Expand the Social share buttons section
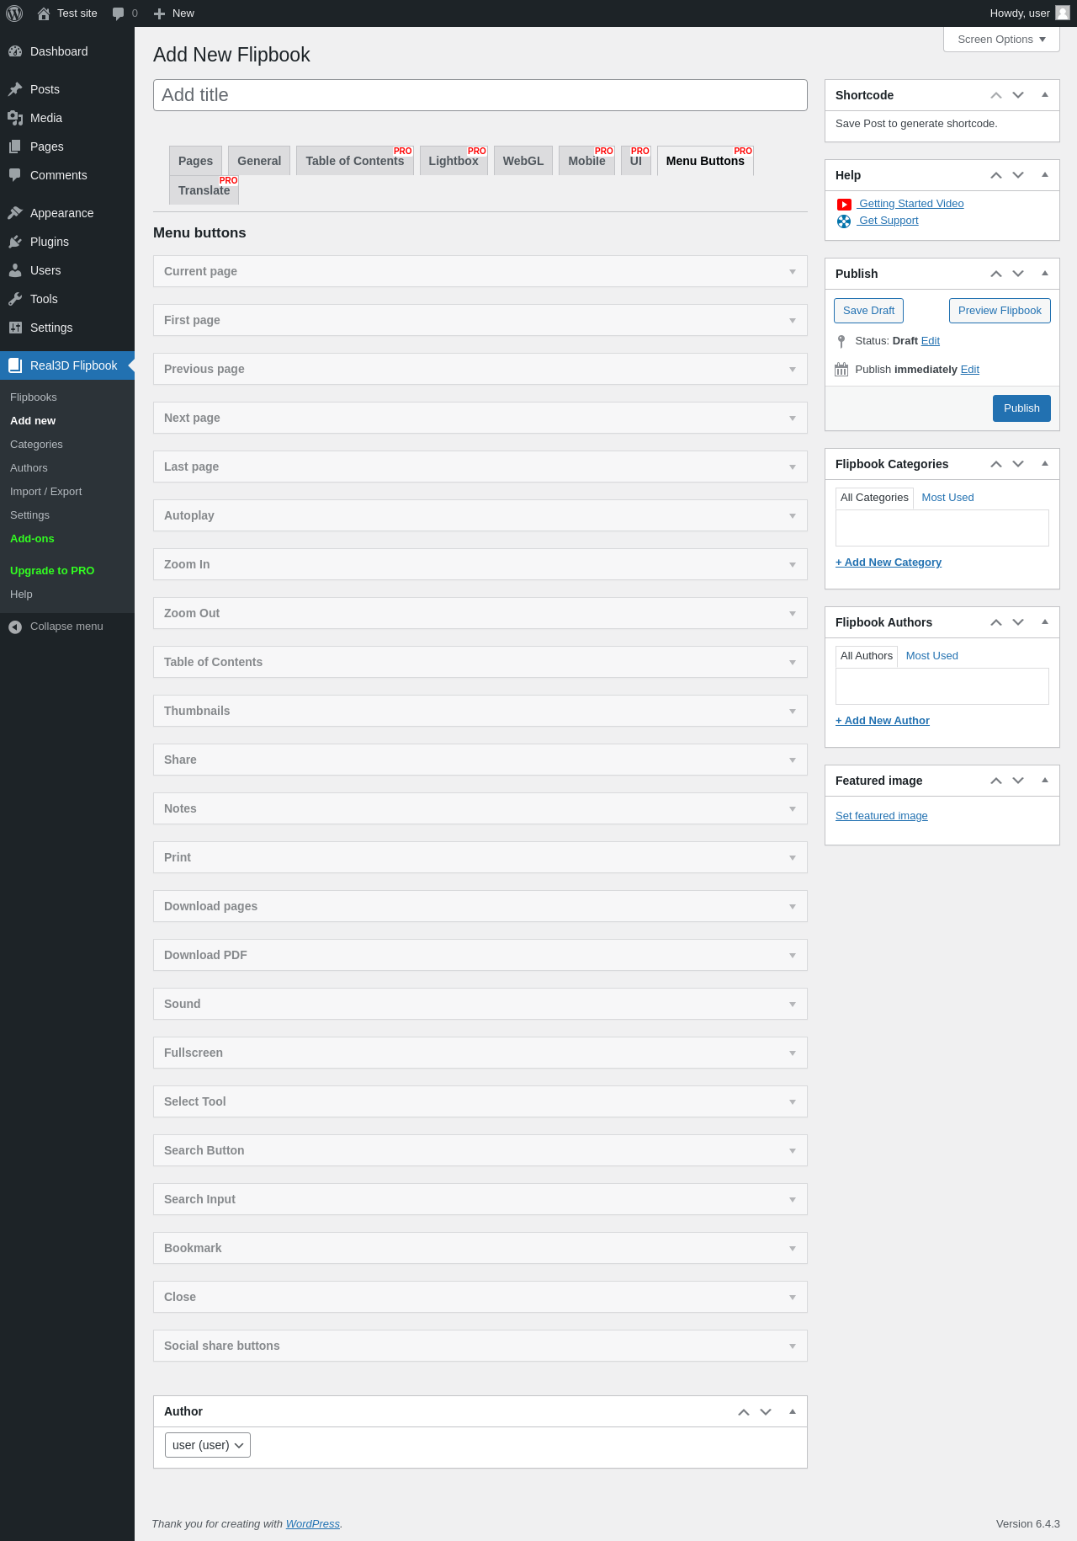This screenshot has height=1541, width=1077. click(480, 1346)
